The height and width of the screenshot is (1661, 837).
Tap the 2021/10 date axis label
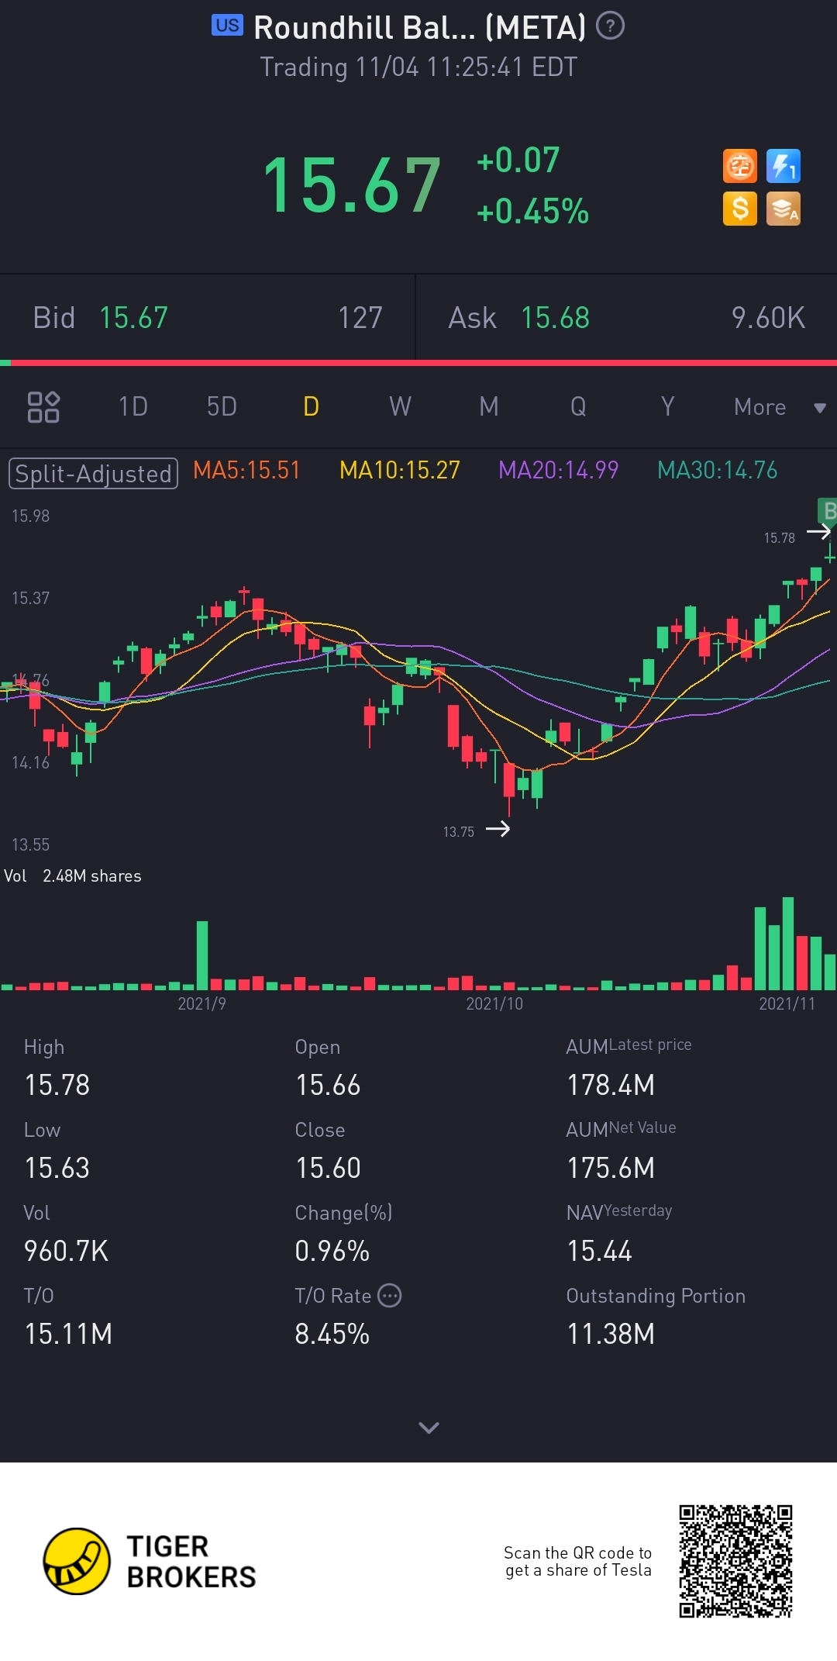(494, 1003)
